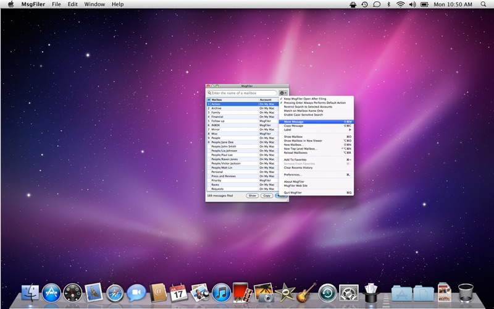
Task: Select the Action mailbox row
Action: click(x=243, y=104)
